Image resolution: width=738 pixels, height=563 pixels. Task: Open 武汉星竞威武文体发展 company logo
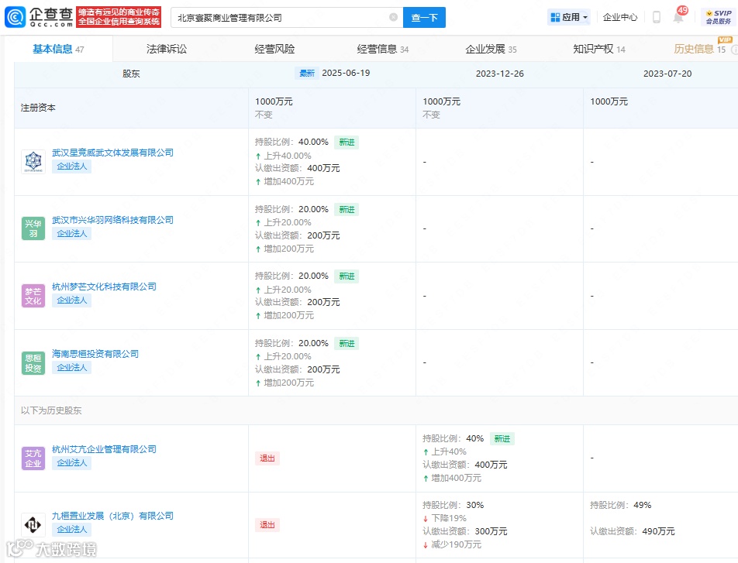[33, 162]
